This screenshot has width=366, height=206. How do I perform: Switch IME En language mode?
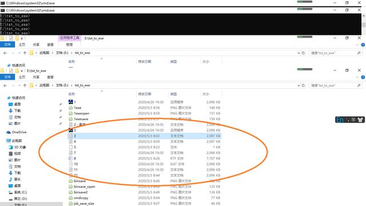click(x=340, y=120)
